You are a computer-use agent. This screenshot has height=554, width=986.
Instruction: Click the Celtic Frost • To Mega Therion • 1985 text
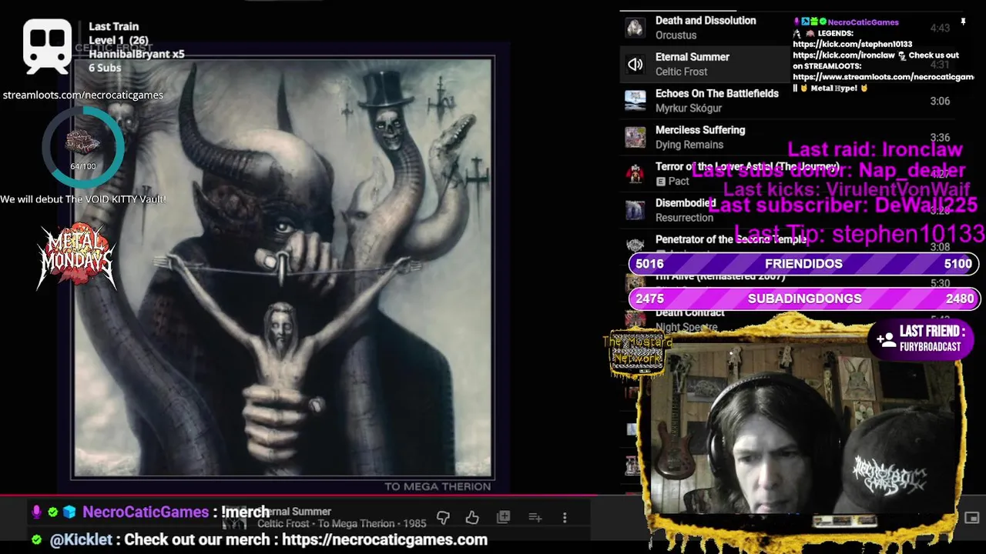click(341, 524)
